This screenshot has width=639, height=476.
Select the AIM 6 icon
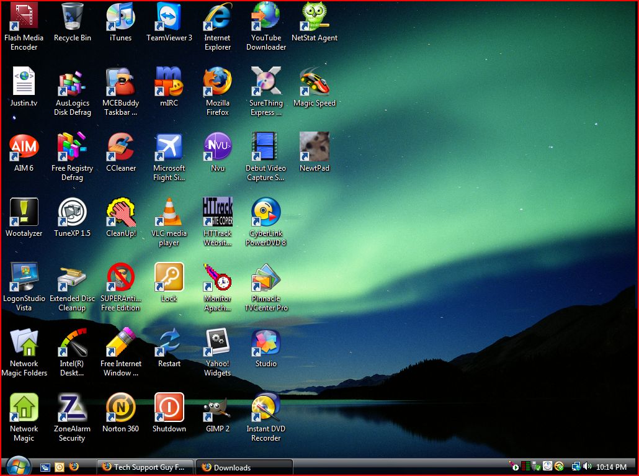click(24, 146)
